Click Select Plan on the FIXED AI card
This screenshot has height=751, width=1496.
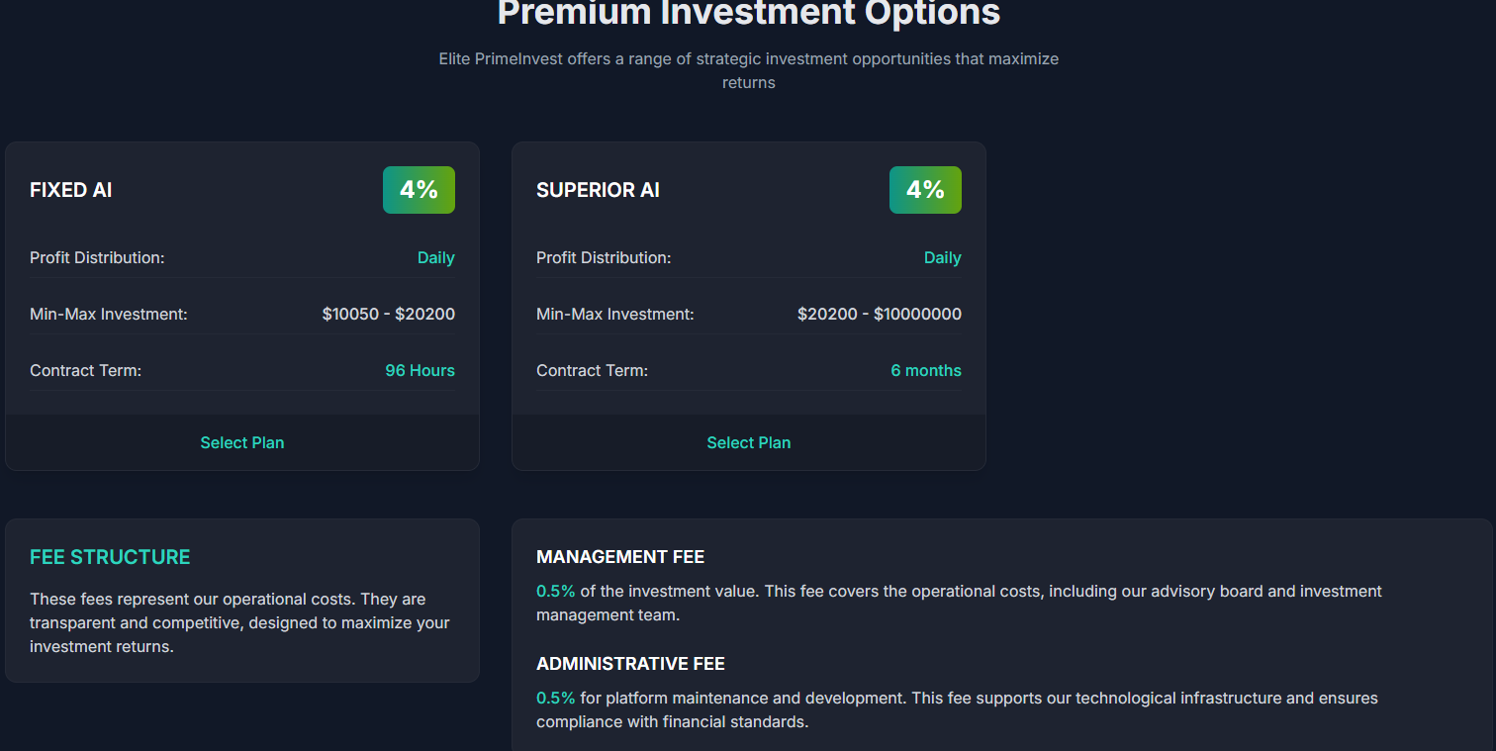tap(242, 442)
